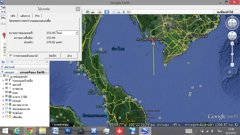
Task: Click the look-around compass control
Action: [232, 23]
